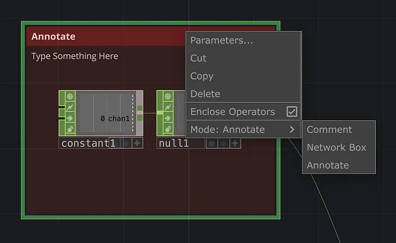Viewport: 396px width, 243px height.
Task: Lock the null1 operator
Action: point(168,129)
